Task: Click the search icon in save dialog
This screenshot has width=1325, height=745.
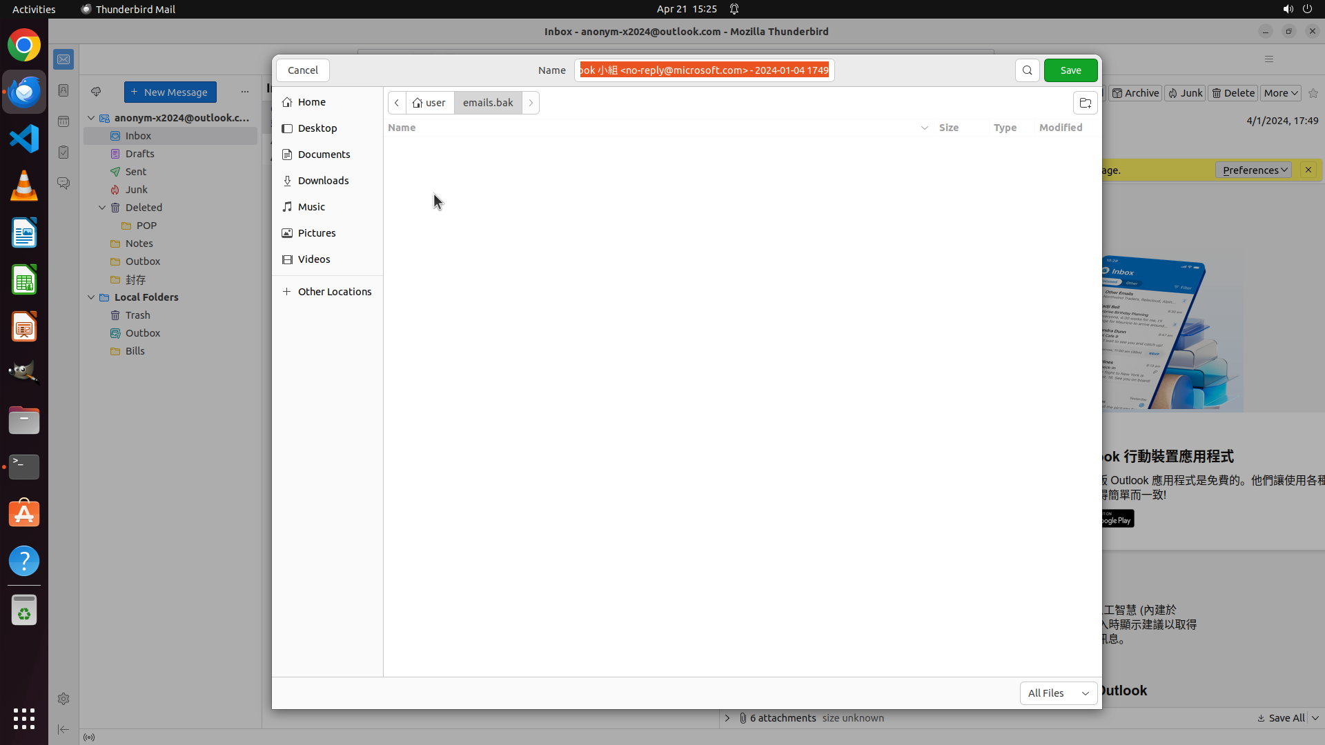Action: point(1027,70)
